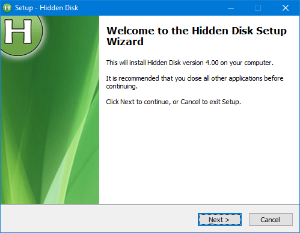Click the "Click Next to continue" instruction text
The image size is (300, 233).
click(173, 102)
